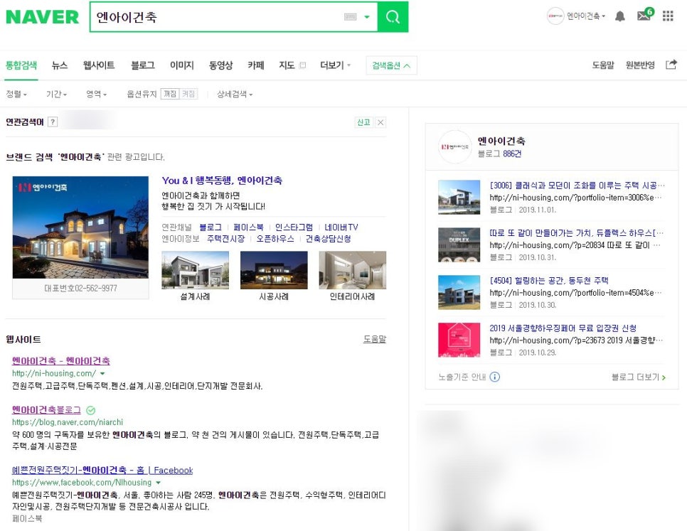Open the [4504] 힐링하는 공간 blog post
687x531 pixels.
click(549, 280)
